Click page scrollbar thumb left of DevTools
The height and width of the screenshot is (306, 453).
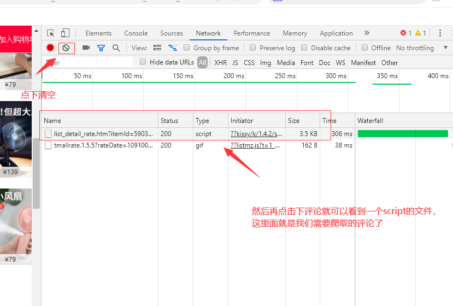(x=37, y=173)
